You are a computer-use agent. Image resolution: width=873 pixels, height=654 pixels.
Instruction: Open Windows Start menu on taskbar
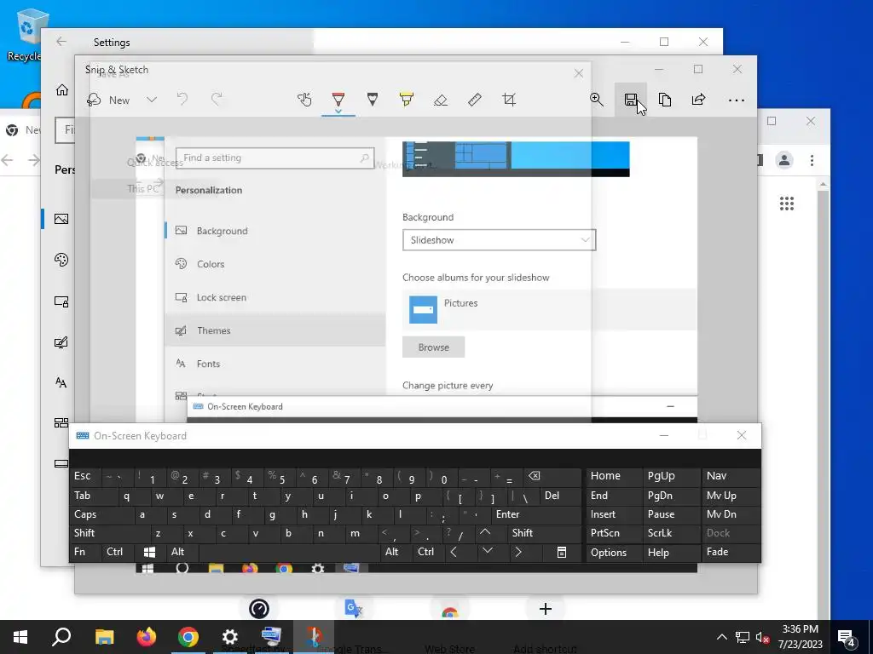coord(20,637)
